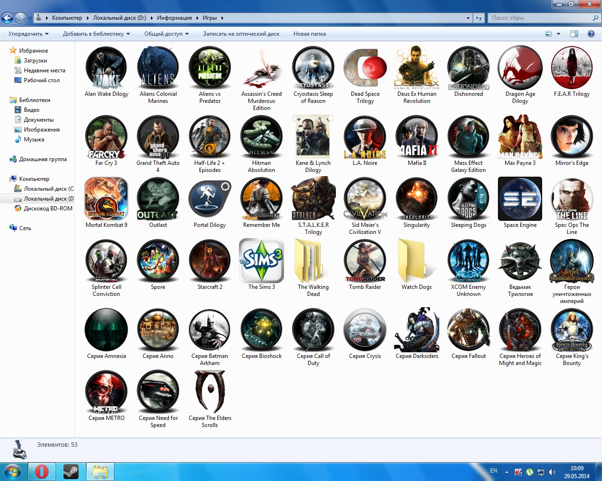Open the recent pages dropdown next to Forward

[x=30, y=18]
